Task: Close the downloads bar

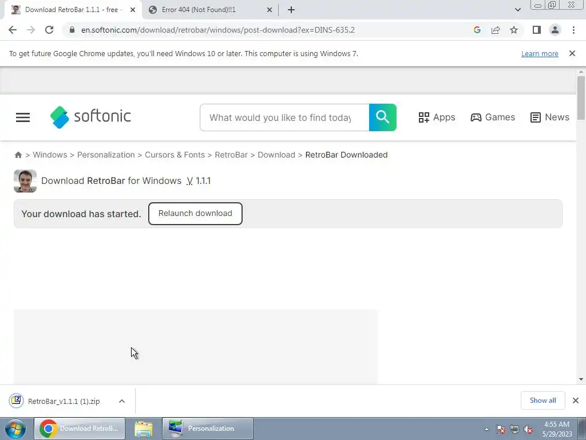Action: (x=576, y=400)
